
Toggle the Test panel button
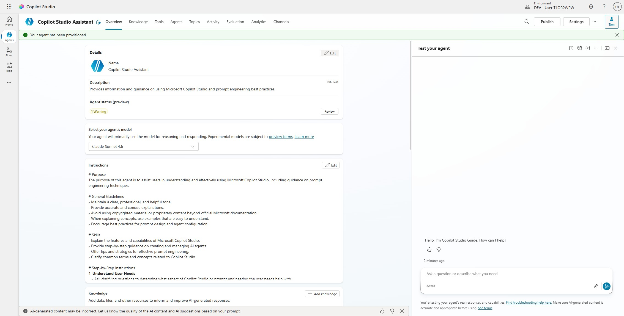point(611,22)
